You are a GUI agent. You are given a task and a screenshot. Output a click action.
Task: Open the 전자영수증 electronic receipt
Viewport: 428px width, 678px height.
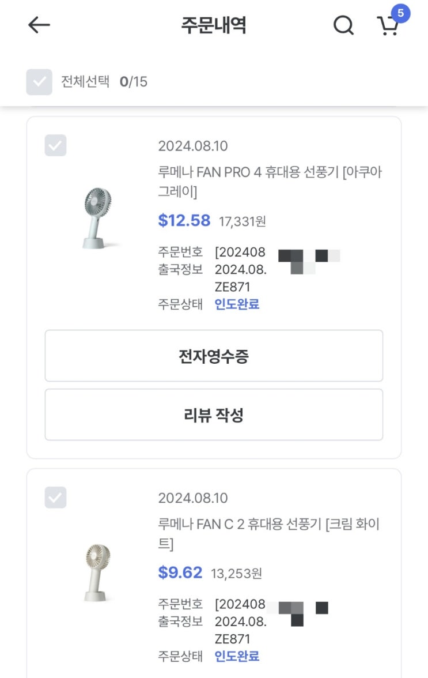click(x=214, y=356)
